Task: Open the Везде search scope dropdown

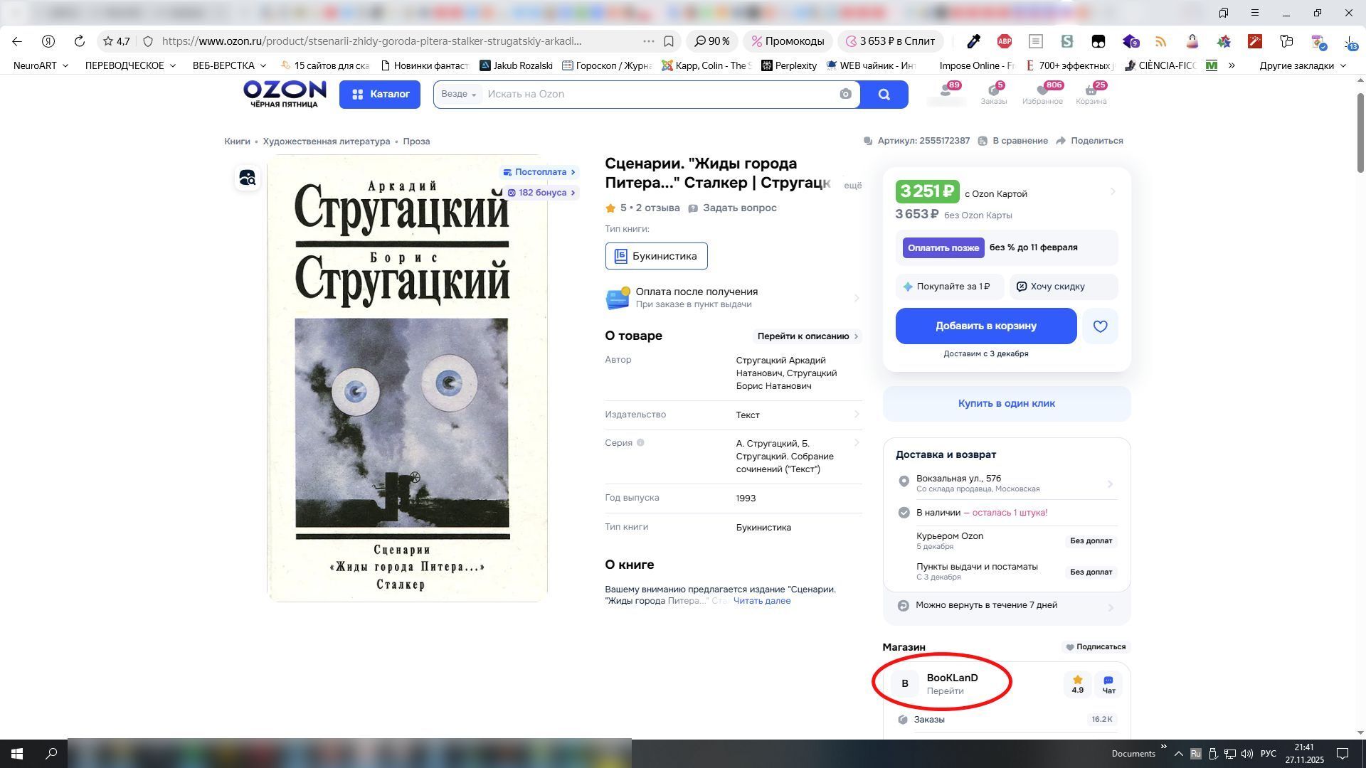Action: [458, 94]
